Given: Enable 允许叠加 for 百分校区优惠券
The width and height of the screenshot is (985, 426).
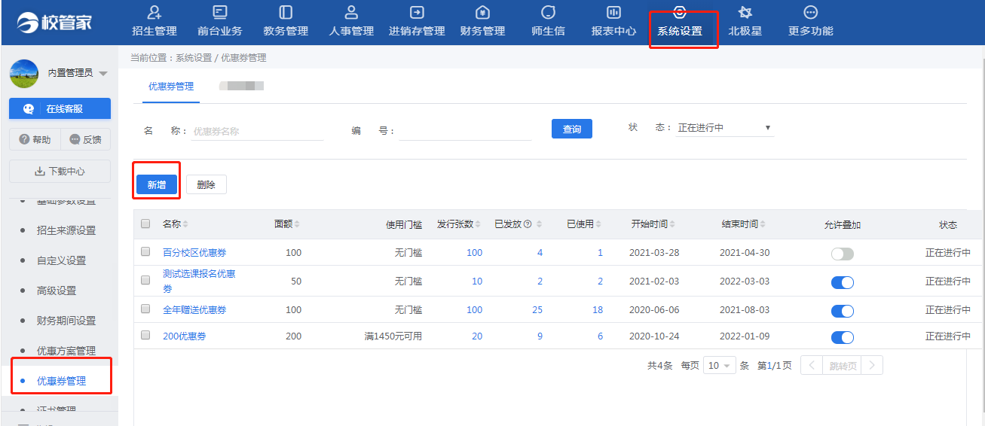Looking at the screenshot, I should coord(843,254).
